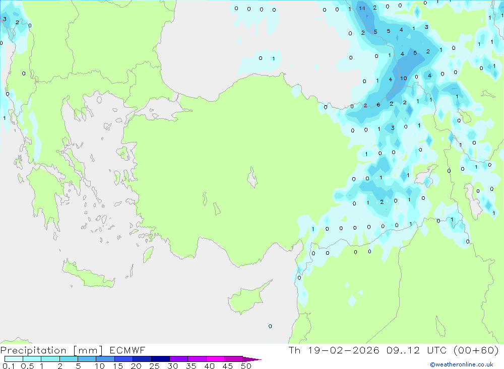504x369 pixels.
Task: Click the island of Crete on the map
Action: pos(88,274)
